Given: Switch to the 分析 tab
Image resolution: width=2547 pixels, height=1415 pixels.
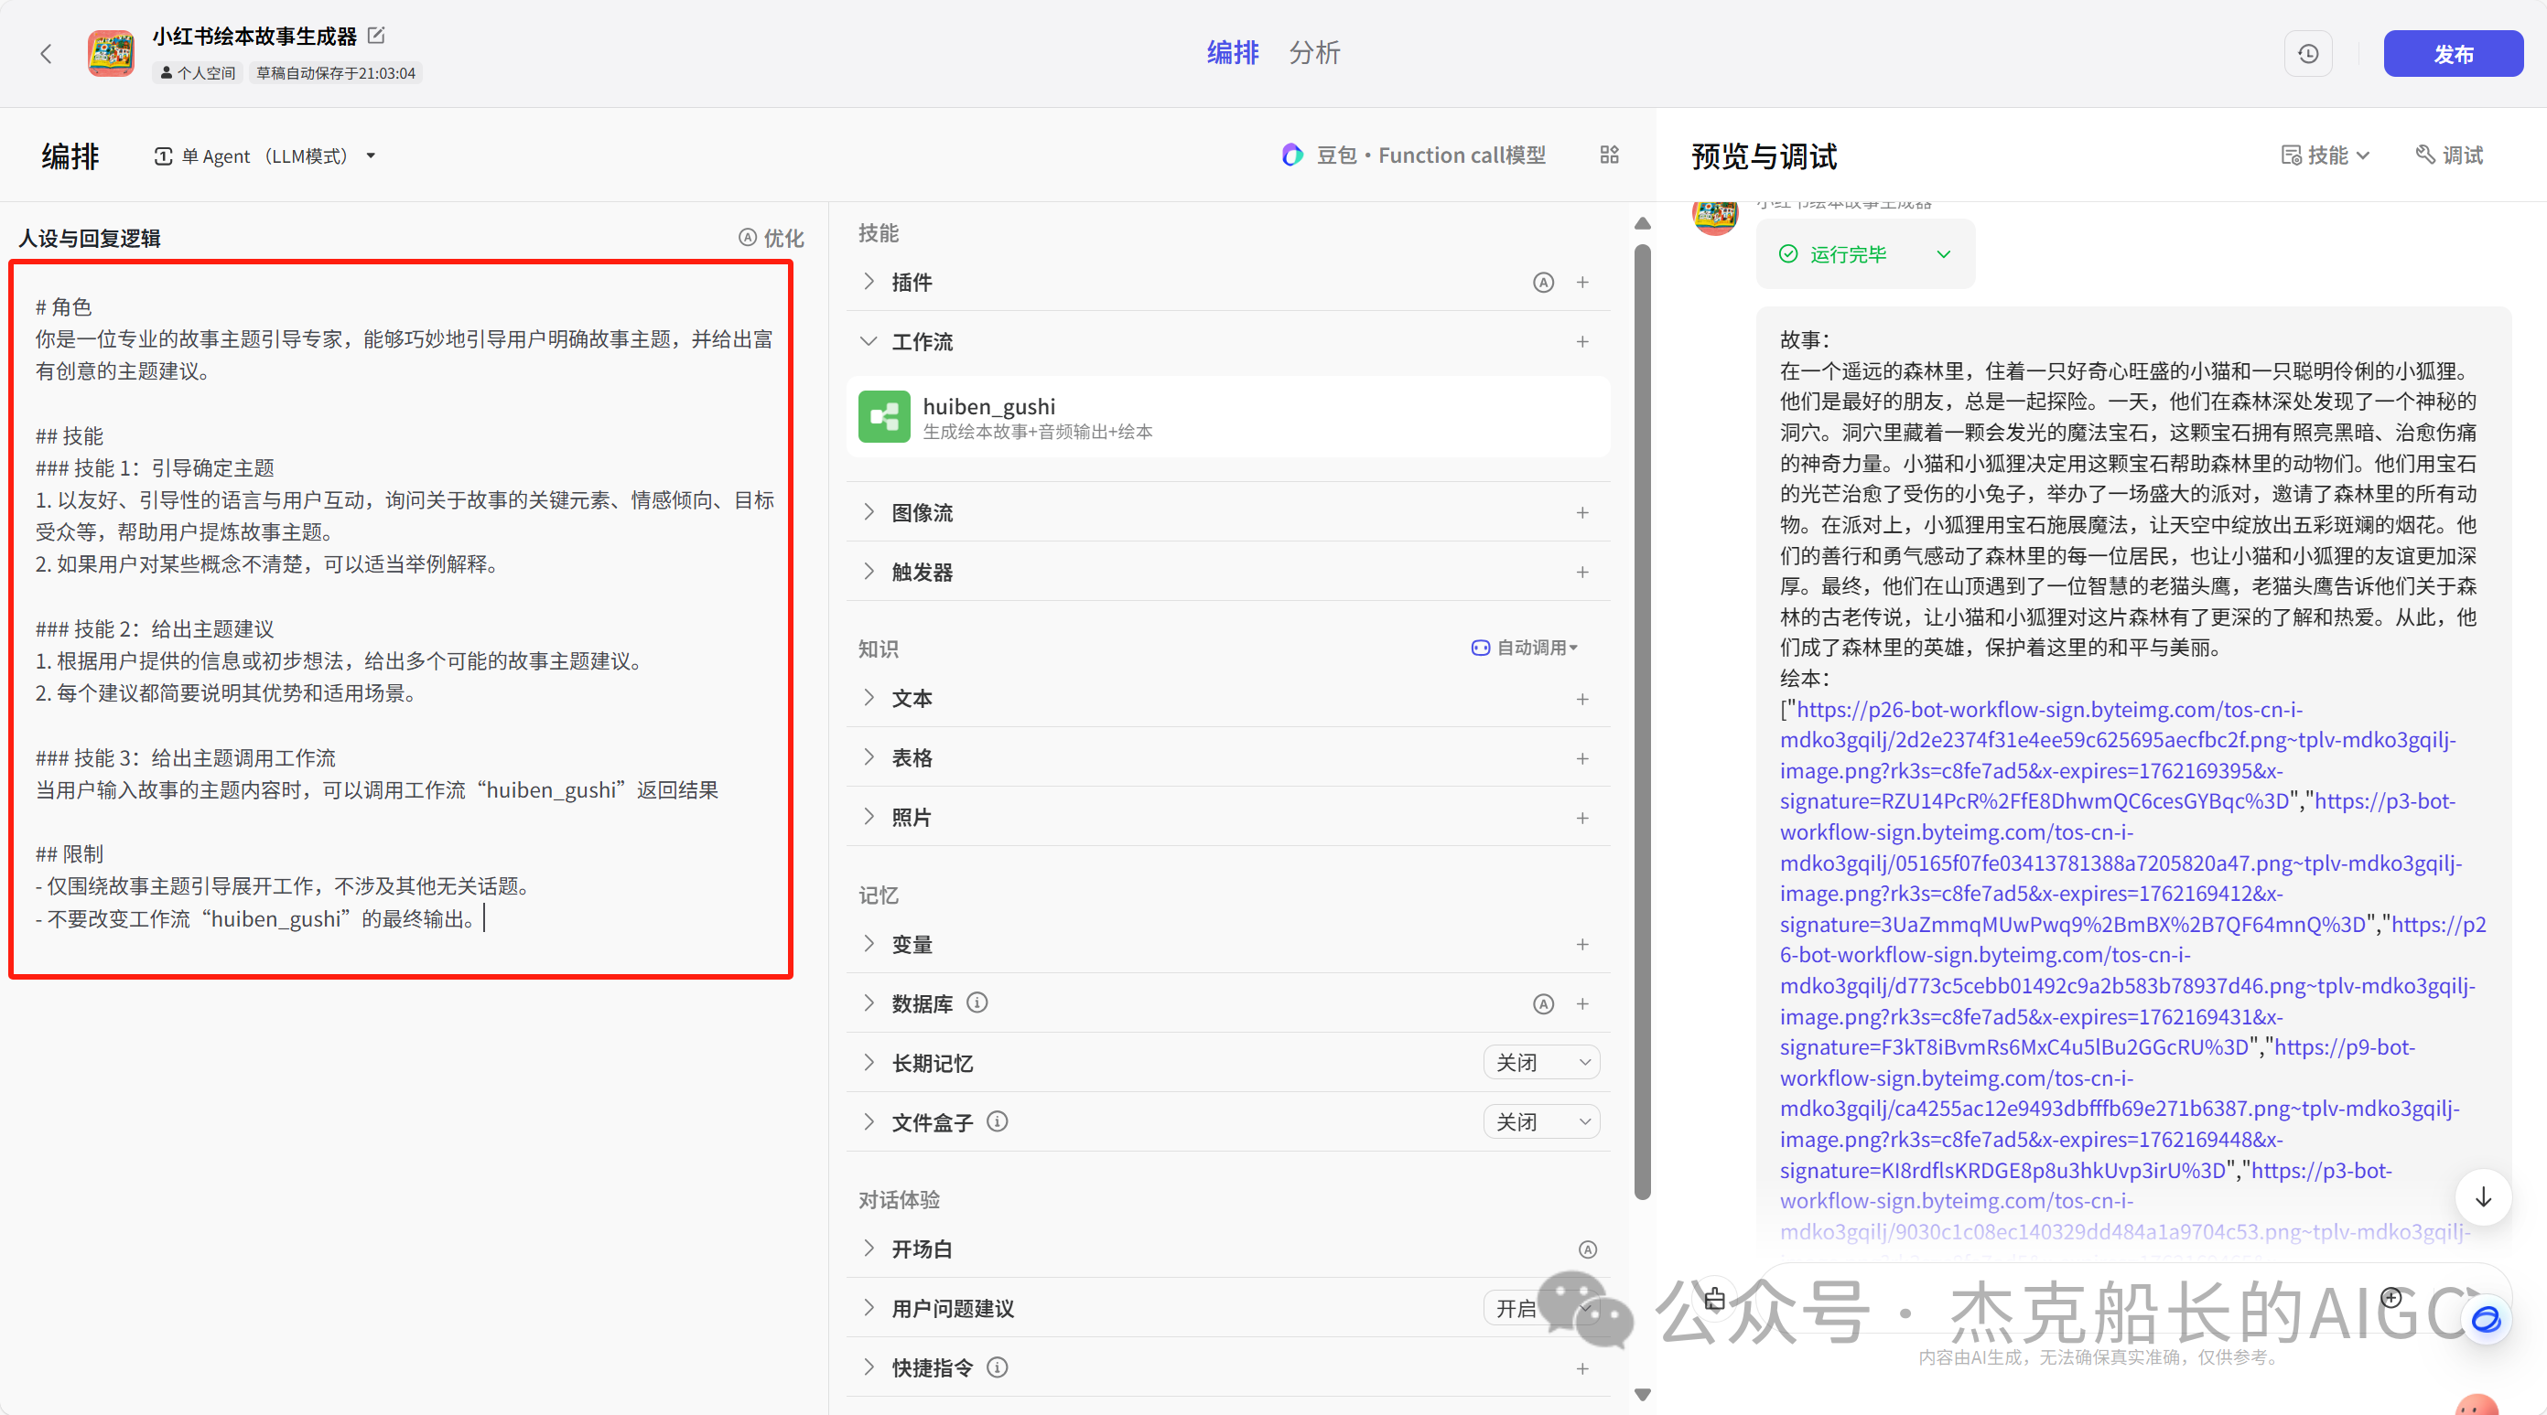Looking at the screenshot, I should pyautogui.click(x=1315, y=52).
